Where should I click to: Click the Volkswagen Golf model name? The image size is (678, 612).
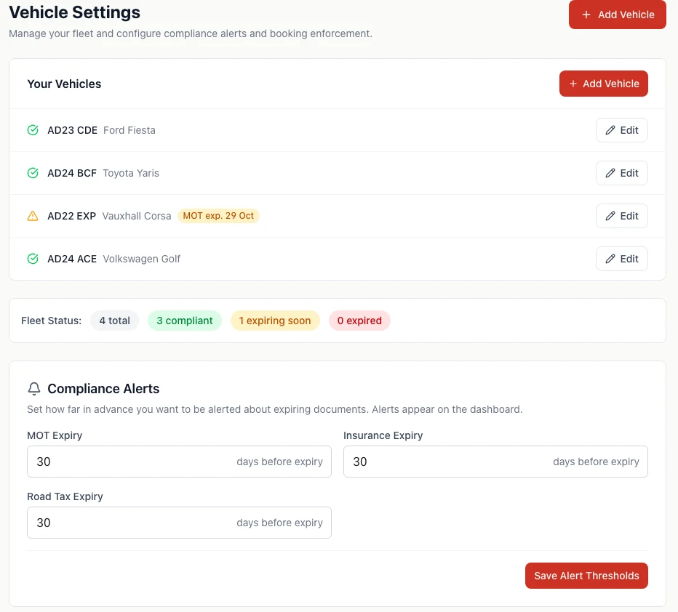(141, 259)
